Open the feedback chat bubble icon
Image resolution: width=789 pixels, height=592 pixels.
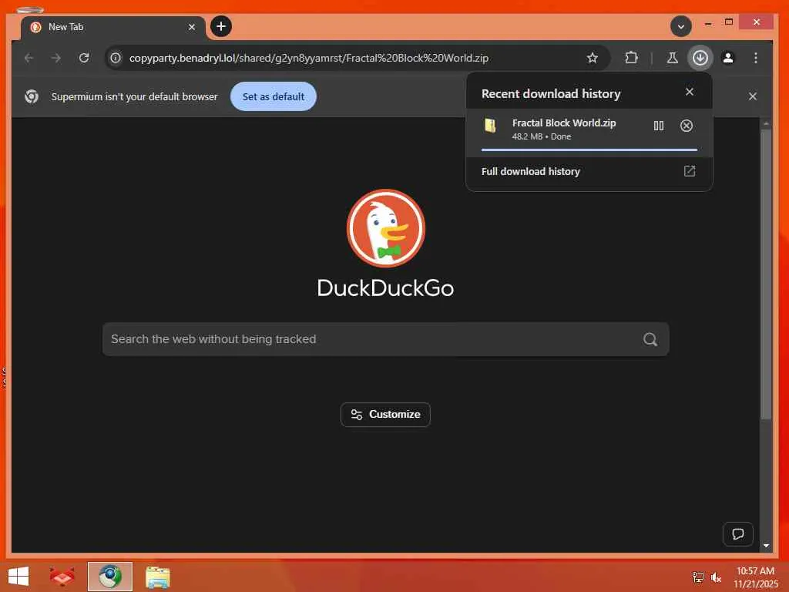737,534
